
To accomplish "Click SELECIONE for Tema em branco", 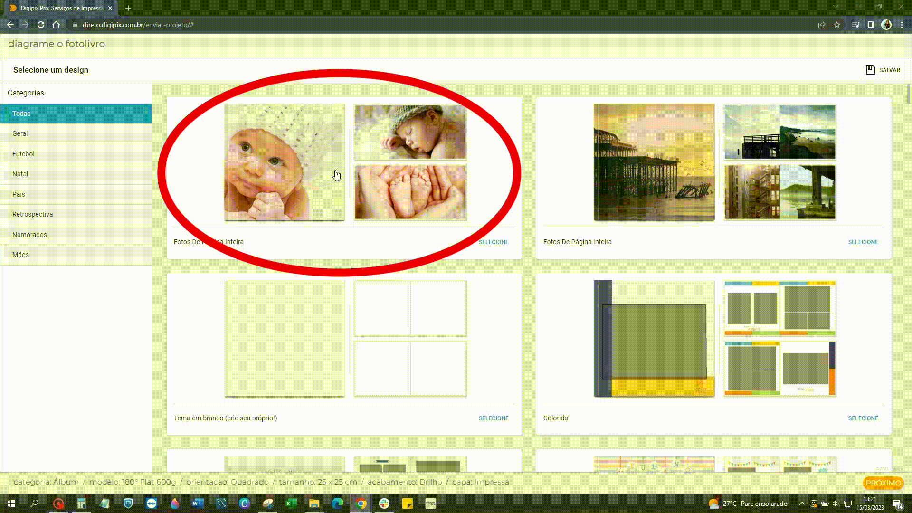I will [x=494, y=418].
